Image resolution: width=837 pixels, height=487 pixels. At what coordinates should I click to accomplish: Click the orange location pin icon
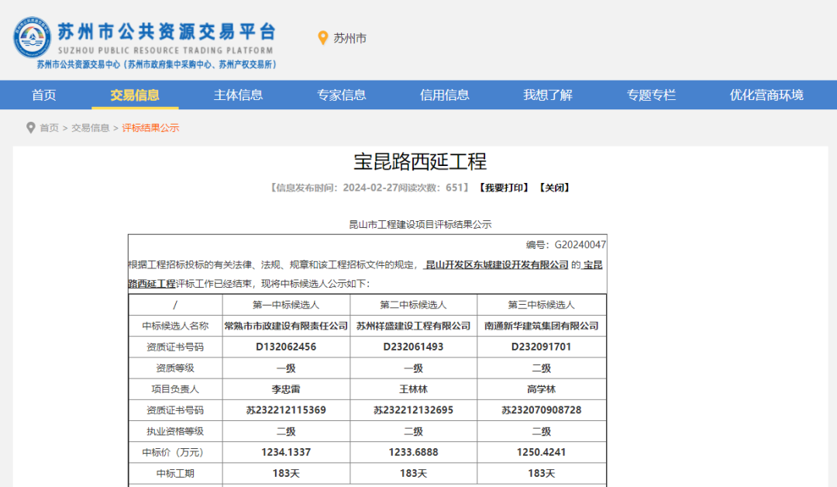point(323,38)
